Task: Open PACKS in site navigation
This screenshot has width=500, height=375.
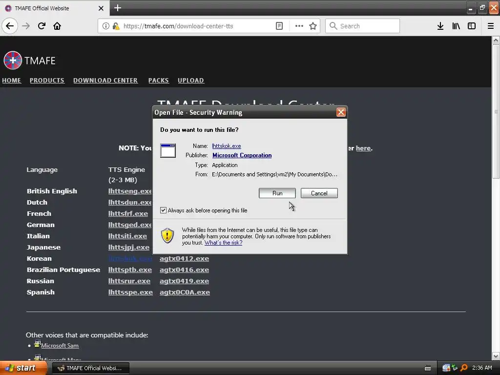Action: [159, 81]
